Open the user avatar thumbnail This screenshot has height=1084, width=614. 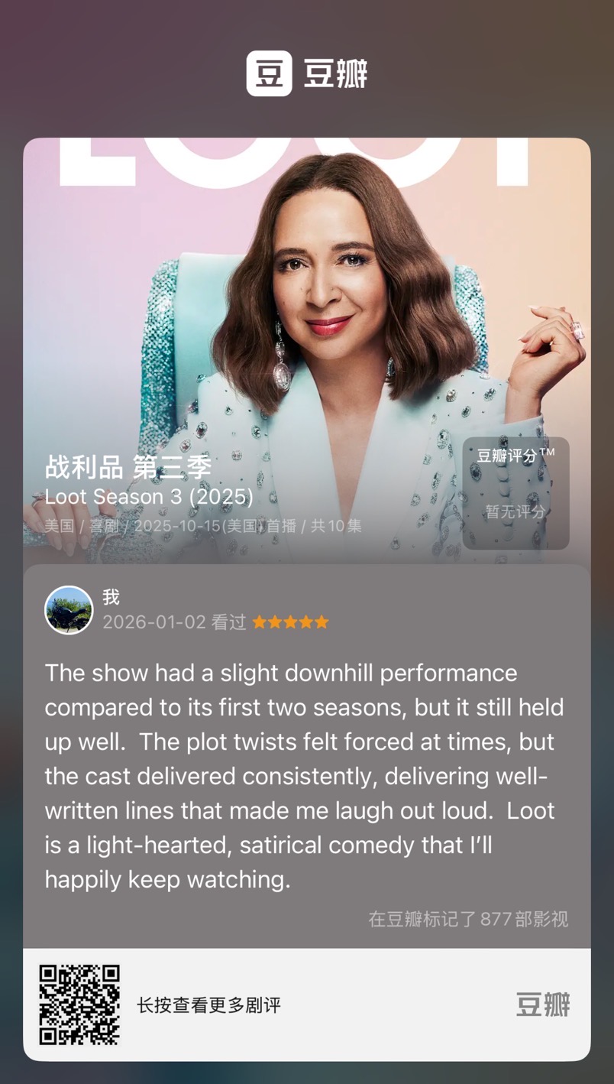pyautogui.click(x=69, y=610)
